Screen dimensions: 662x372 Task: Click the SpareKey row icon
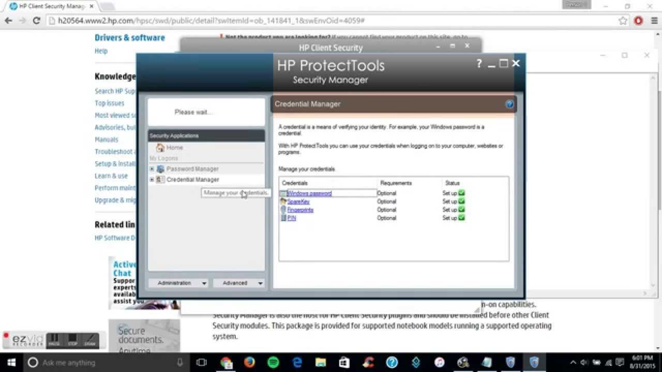tap(283, 202)
